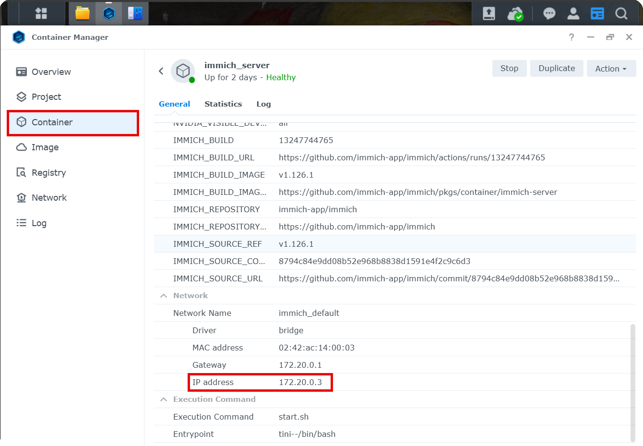Screen dimensions: 643x446
Task: Switch to the Statistics tab
Action: pos(223,104)
